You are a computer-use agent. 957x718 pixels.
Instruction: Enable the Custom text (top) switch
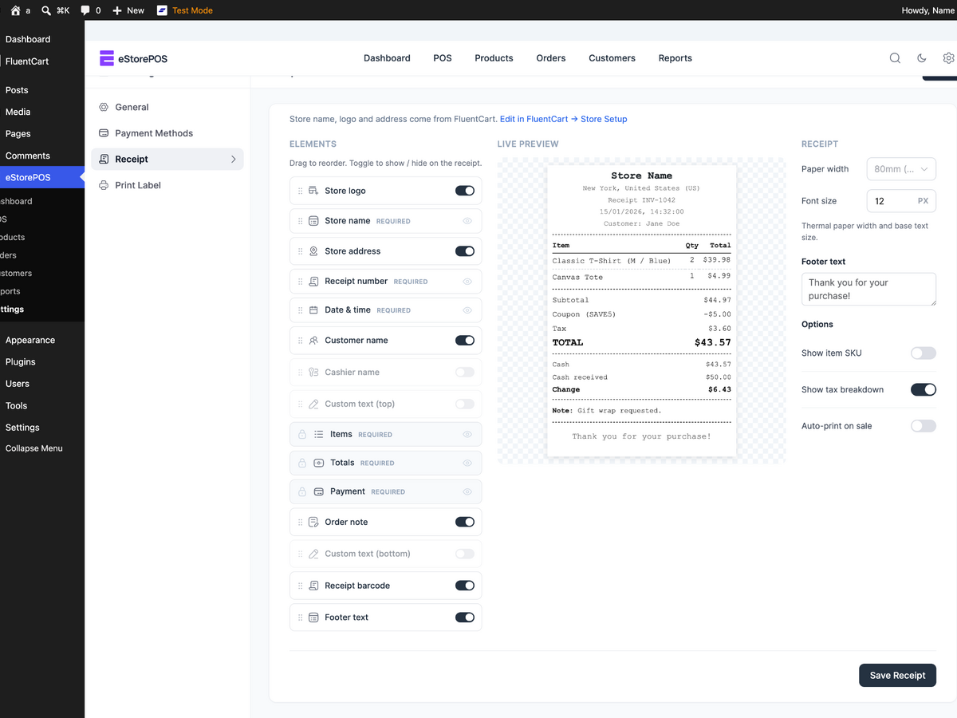coord(465,404)
